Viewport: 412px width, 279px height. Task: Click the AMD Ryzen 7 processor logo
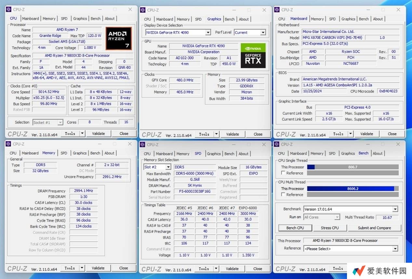tap(119, 38)
